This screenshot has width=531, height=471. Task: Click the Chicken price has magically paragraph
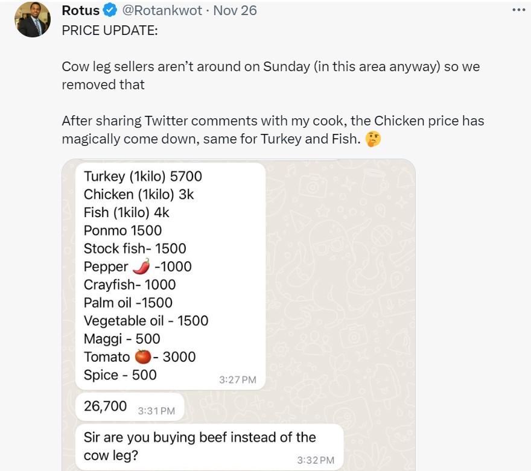pos(273,130)
